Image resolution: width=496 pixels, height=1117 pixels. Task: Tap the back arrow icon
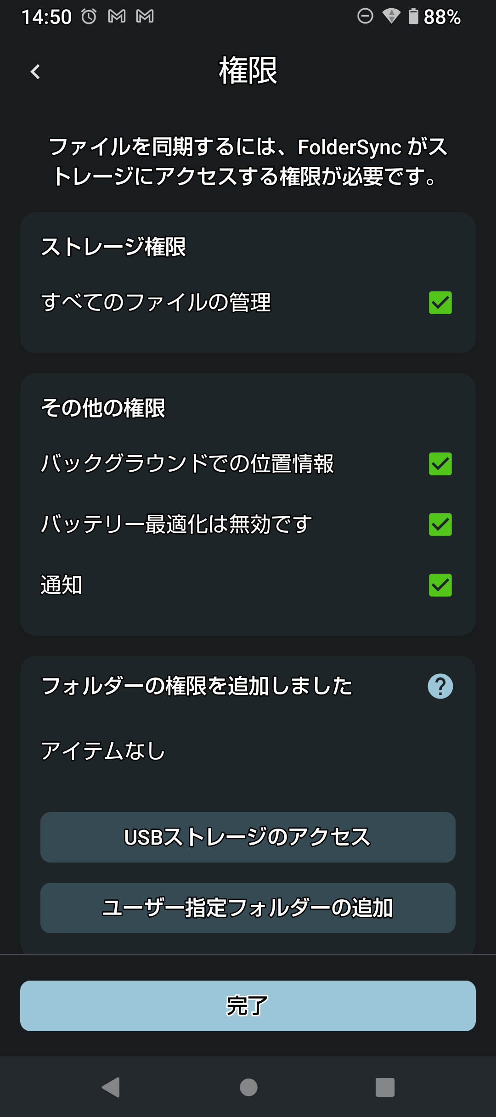pyautogui.click(x=35, y=72)
